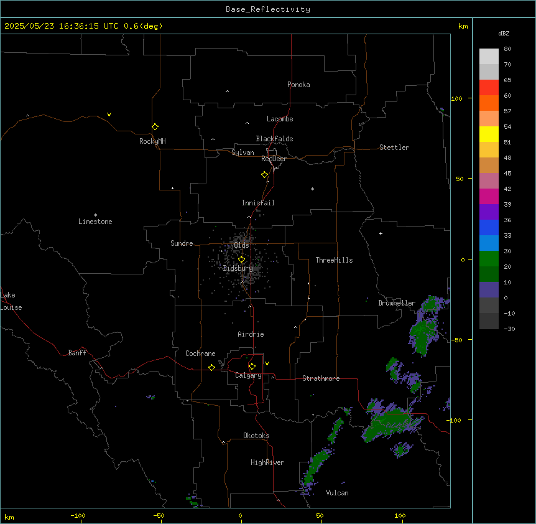This screenshot has width=536, height=524.
Task: Click the yellow diamond marker near RockyMH
Action: coord(155,126)
